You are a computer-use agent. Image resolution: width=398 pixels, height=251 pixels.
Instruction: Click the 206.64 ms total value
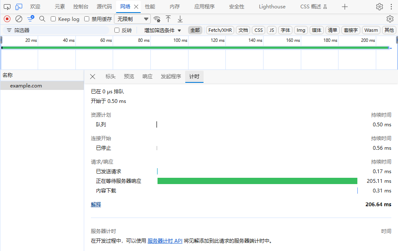[x=378, y=204]
